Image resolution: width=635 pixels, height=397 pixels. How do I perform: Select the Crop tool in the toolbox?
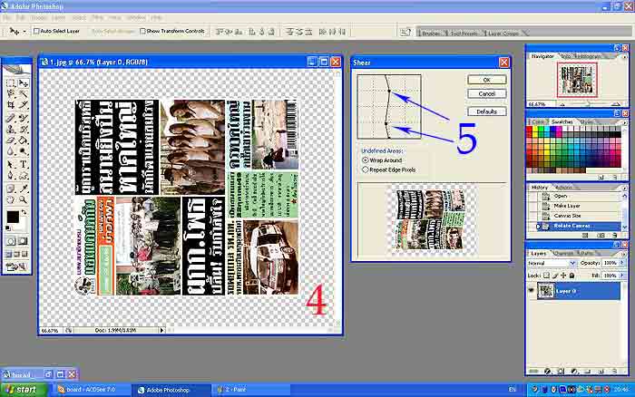click(10, 105)
